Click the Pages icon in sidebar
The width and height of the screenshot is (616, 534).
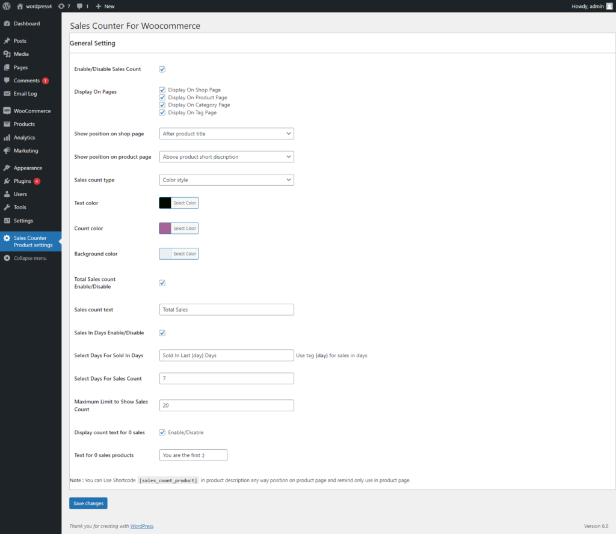[x=7, y=67]
